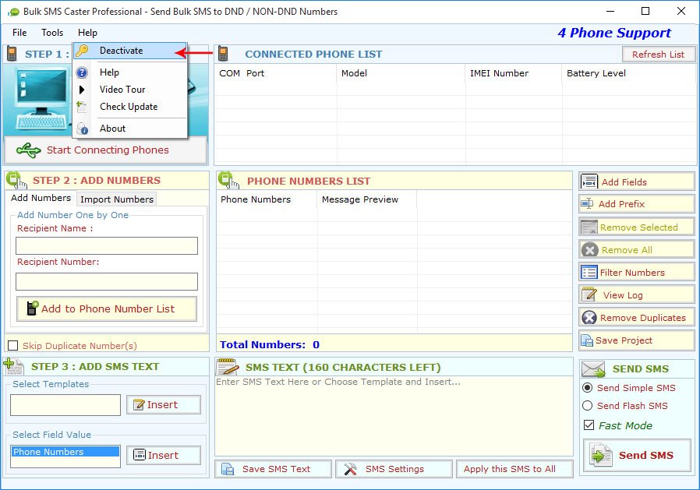Click the Add Fields icon
Screen dimensions: 700x490
[x=589, y=182]
